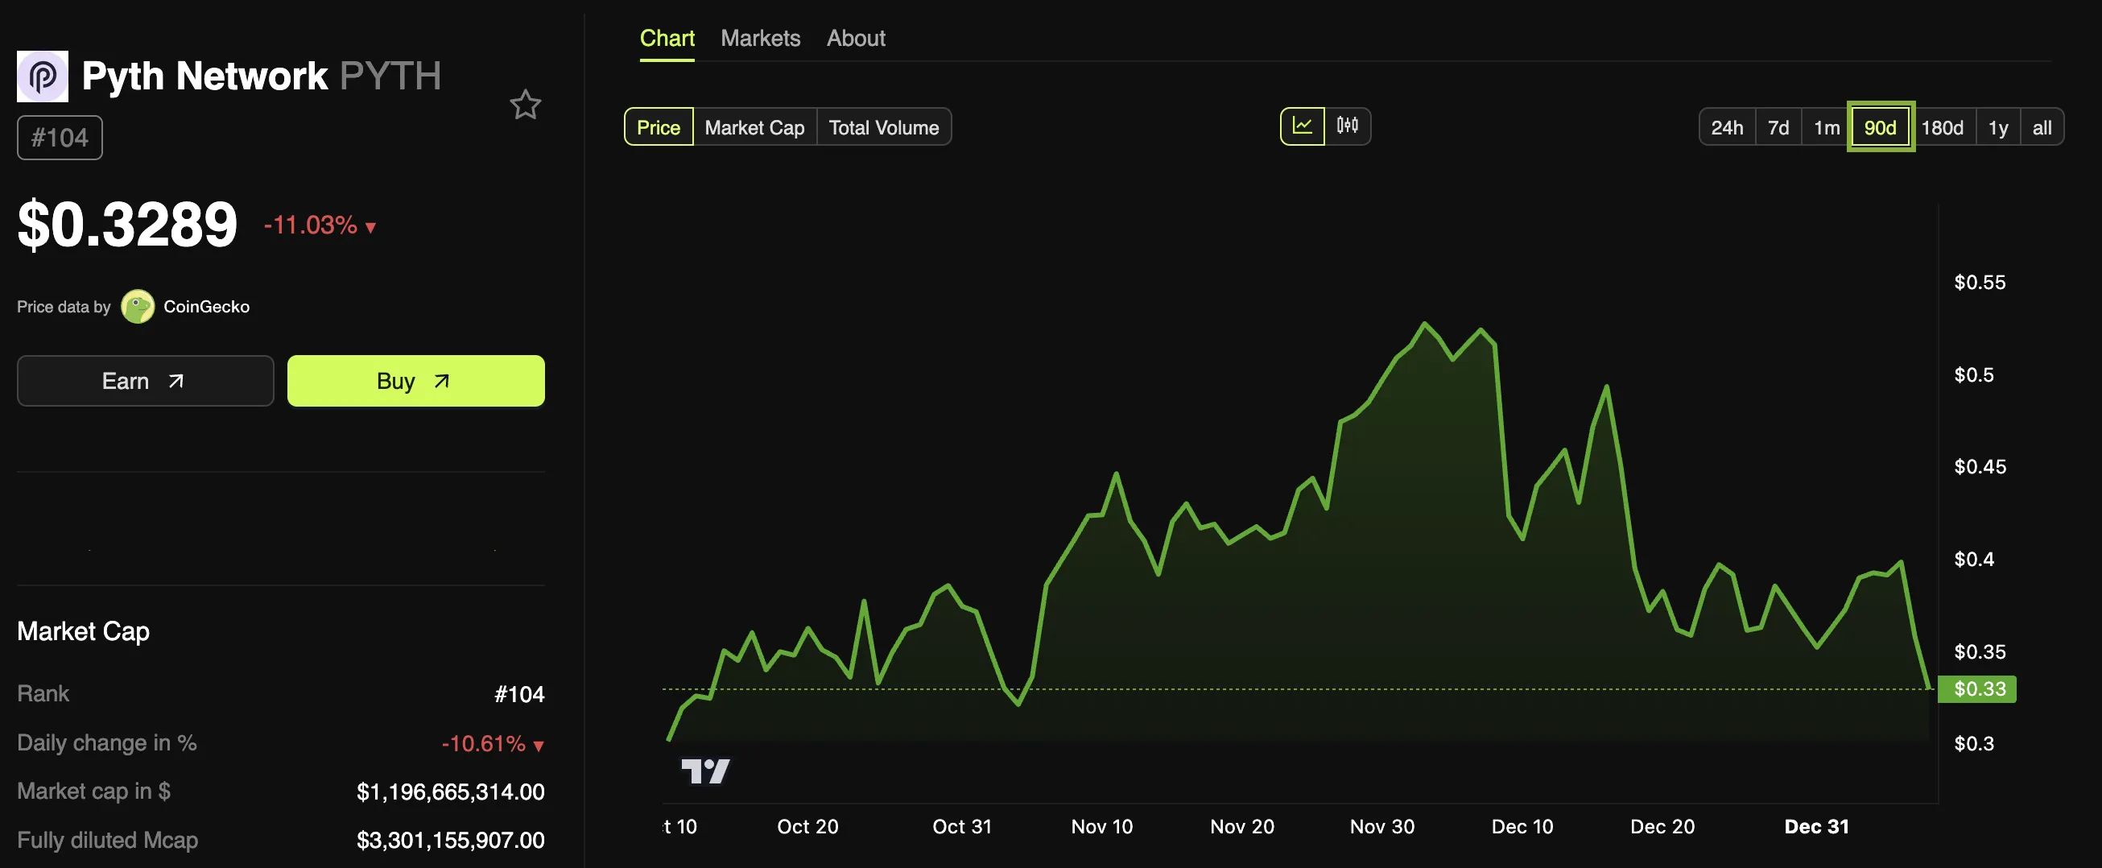2102x868 pixels.
Task: Click the -11.03% price change
Action: pyautogui.click(x=320, y=225)
